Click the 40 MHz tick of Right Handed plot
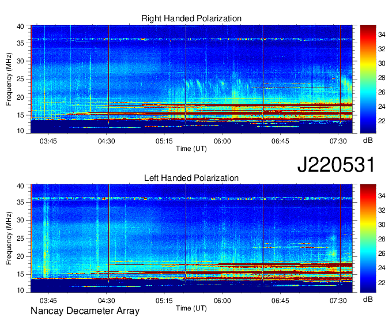Viewport: 392px width, 318px height. click(x=20, y=26)
